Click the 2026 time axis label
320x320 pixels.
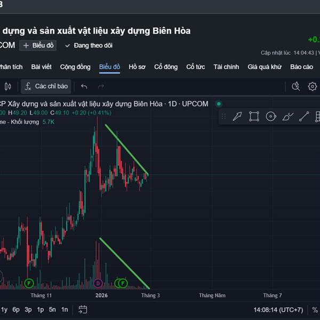click(x=101, y=295)
